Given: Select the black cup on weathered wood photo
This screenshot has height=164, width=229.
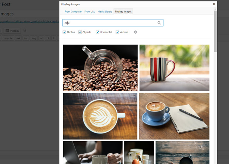Looking at the screenshot, I should click(182, 153).
